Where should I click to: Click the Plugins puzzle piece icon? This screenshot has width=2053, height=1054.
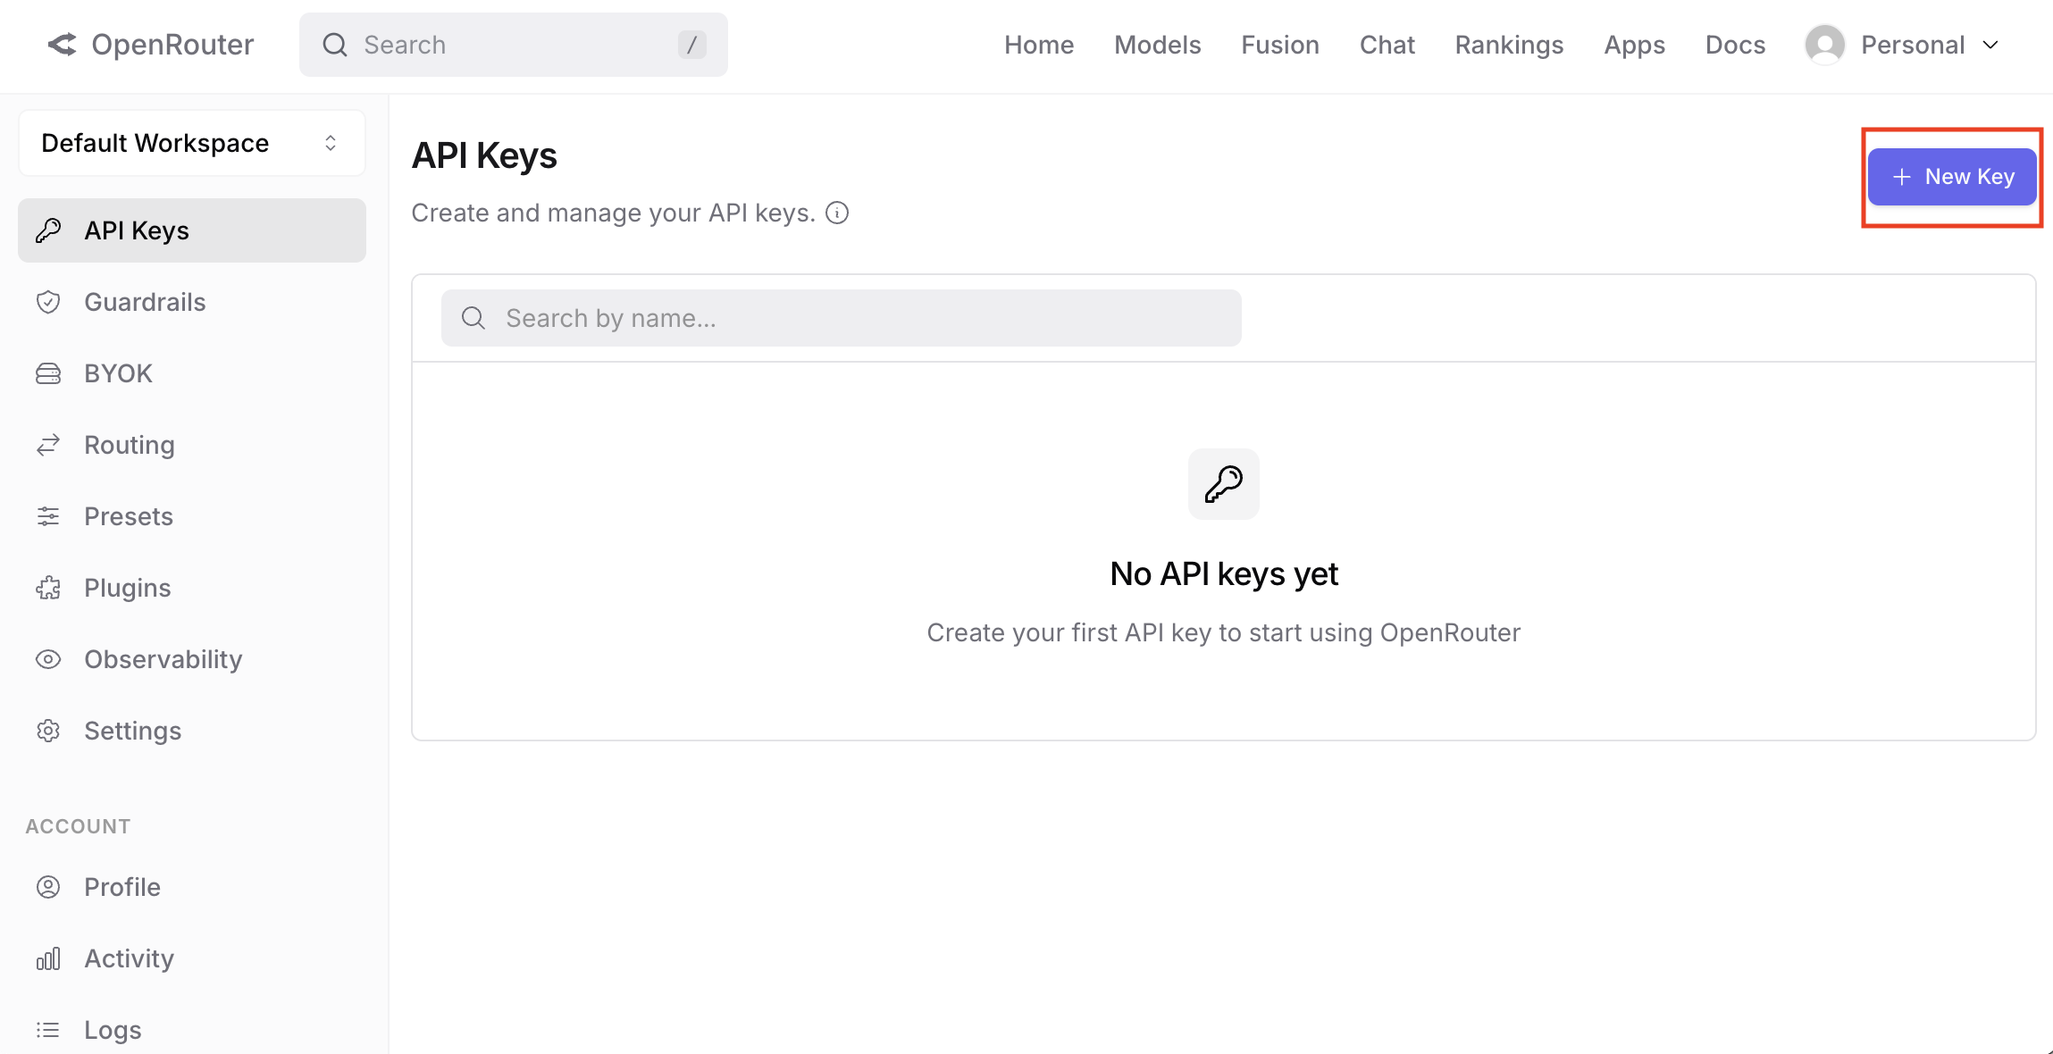(x=48, y=588)
